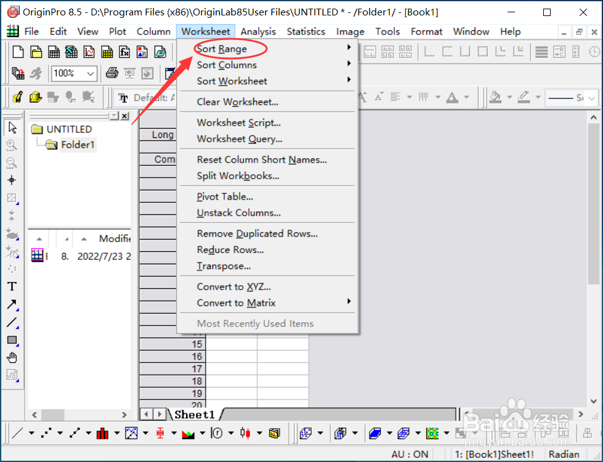Click New Matrix toolbar icon
Viewport: 603px width, 462px height.
tap(107, 52)
